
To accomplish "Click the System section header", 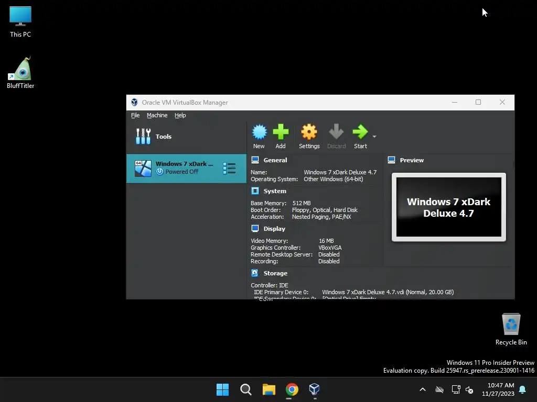I will [275, 191].
